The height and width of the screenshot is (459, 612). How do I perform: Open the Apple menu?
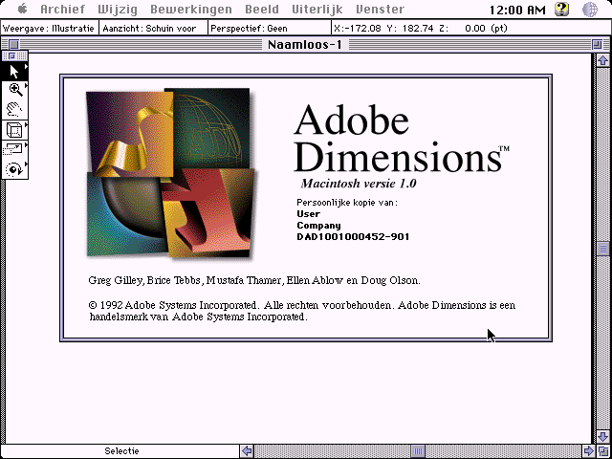click(18, 10)
